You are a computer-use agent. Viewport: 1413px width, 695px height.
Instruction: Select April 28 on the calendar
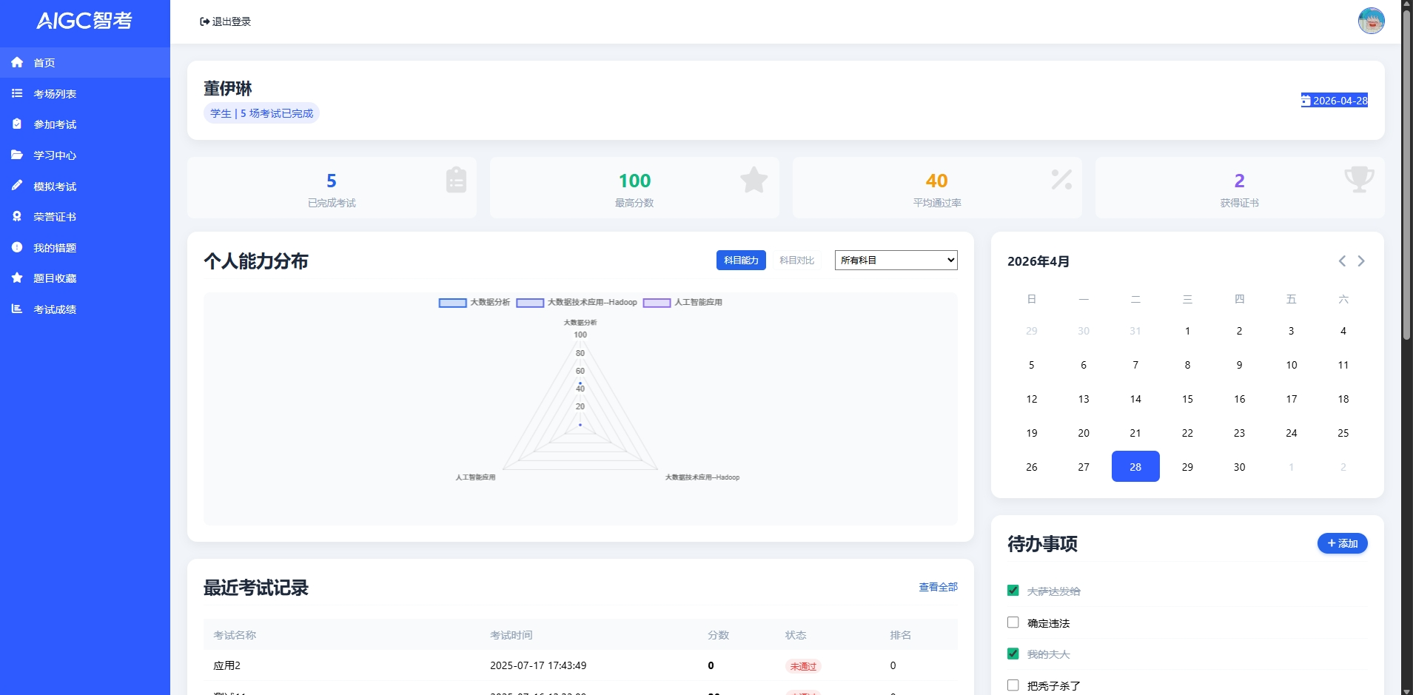(x=1135, y=466)
